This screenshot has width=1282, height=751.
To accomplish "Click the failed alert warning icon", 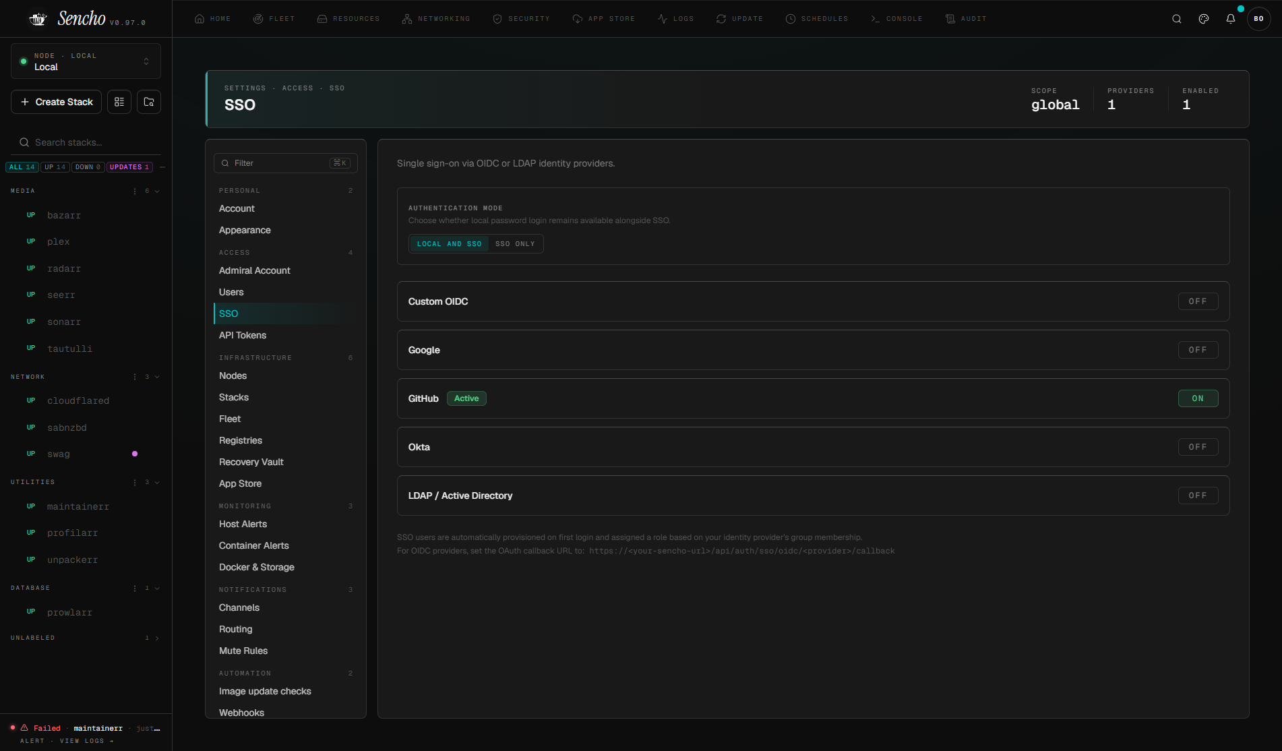I will tap(24, 728).
